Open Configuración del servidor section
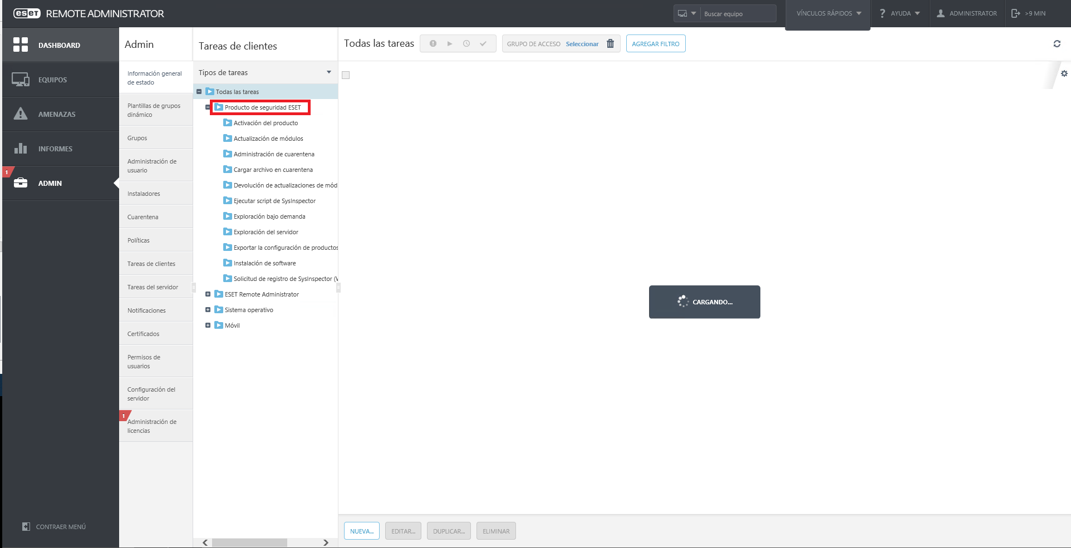1071x548 pixels. 156,394
